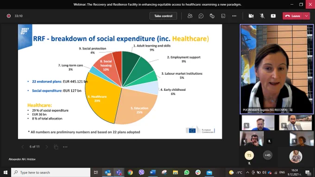The width and height of the screenshot is (315, 177).
Task: Open the meeting chat
Action: (201, 16)
